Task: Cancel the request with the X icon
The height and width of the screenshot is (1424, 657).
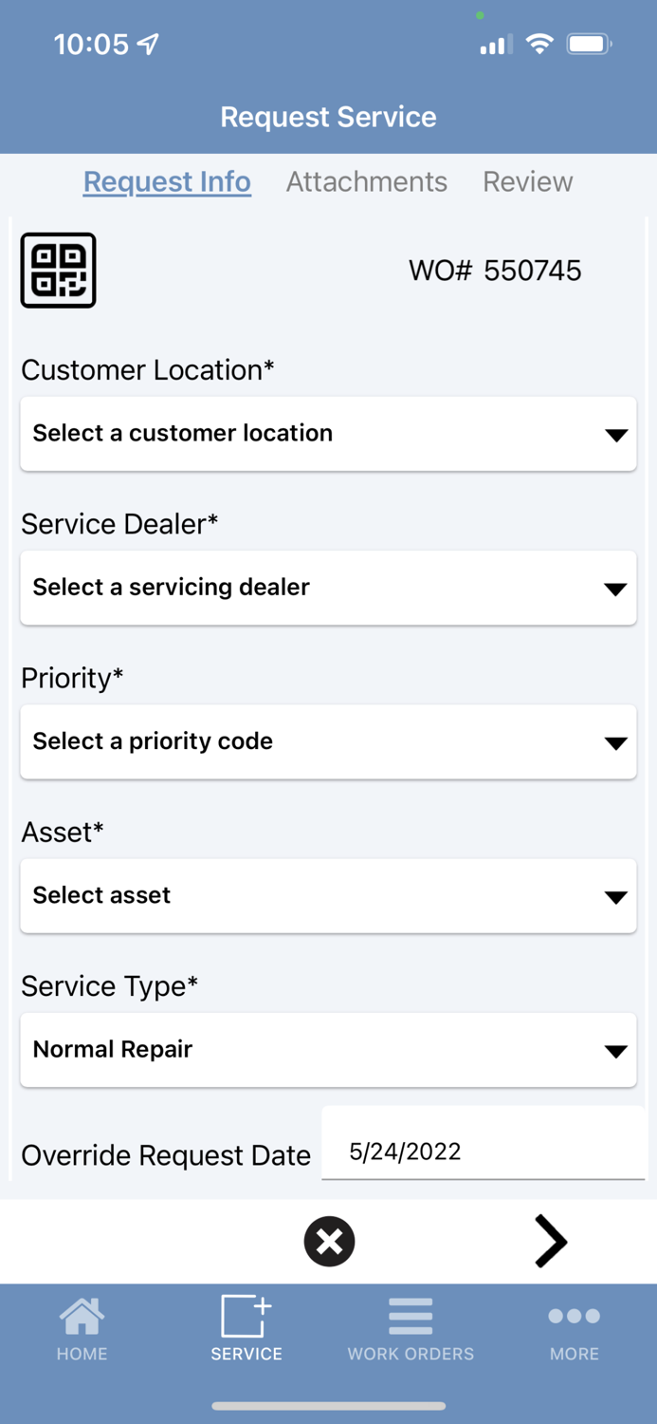Action: click(329, 1241)
